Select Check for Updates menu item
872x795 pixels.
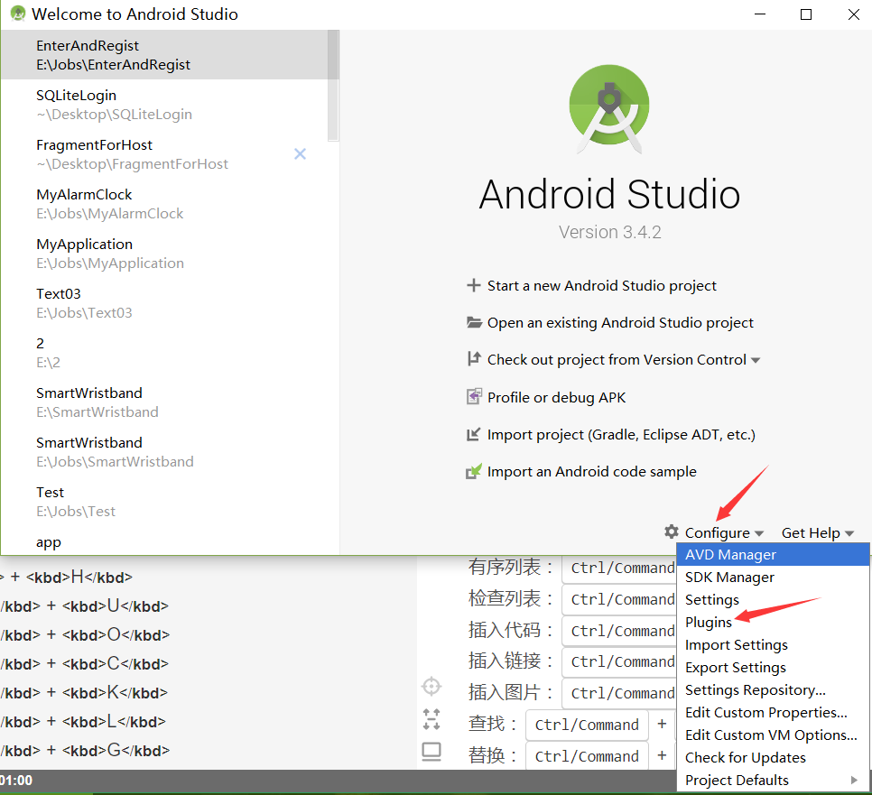[x=773, y=757]
